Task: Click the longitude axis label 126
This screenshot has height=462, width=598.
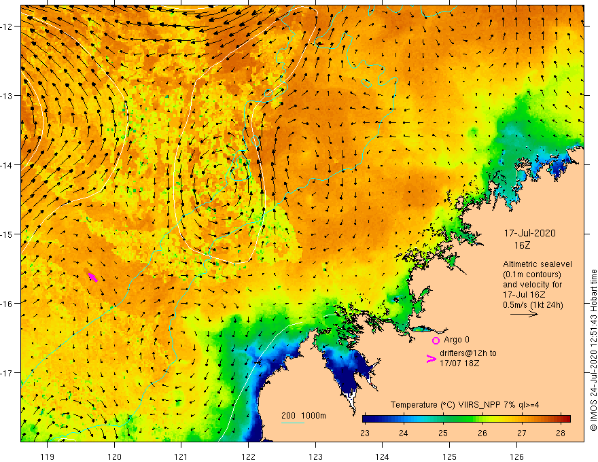Action: click(516, 457)
